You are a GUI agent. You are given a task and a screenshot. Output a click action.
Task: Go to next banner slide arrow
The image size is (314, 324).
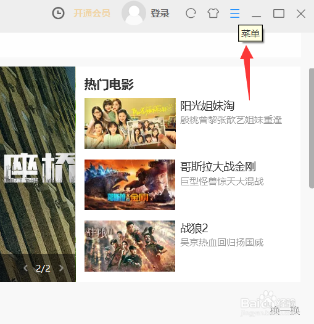pyautogui.click(x=61, y=268)
